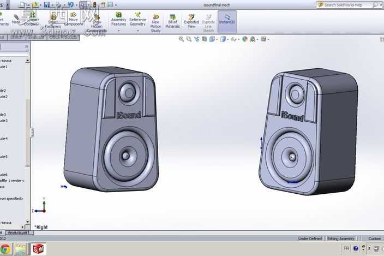
Task: Click the Assembly Features tool
Action: (x=118, y=19)
